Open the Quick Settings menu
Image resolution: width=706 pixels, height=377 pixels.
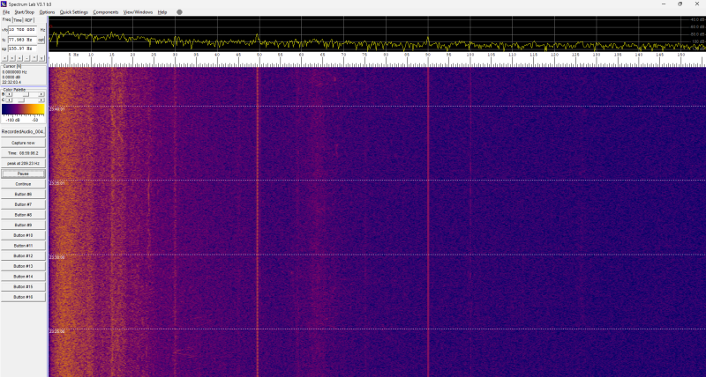74,12
